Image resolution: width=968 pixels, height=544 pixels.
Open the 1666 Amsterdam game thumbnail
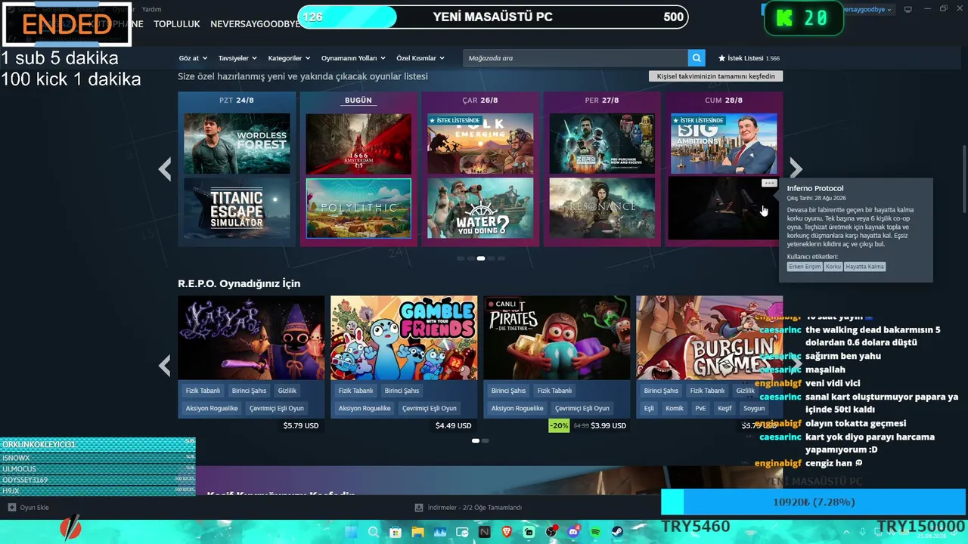click(358, 144)
